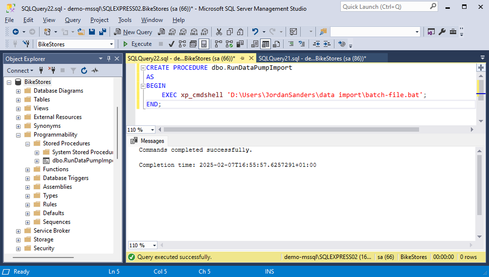Uncomment the selected lines icon
This screenshot has width=489, height=277.
(302, 44)
